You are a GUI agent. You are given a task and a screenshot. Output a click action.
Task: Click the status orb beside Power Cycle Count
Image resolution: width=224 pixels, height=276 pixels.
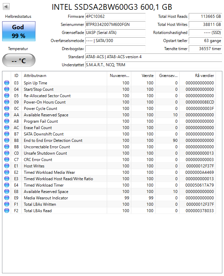tap(7, 109)
